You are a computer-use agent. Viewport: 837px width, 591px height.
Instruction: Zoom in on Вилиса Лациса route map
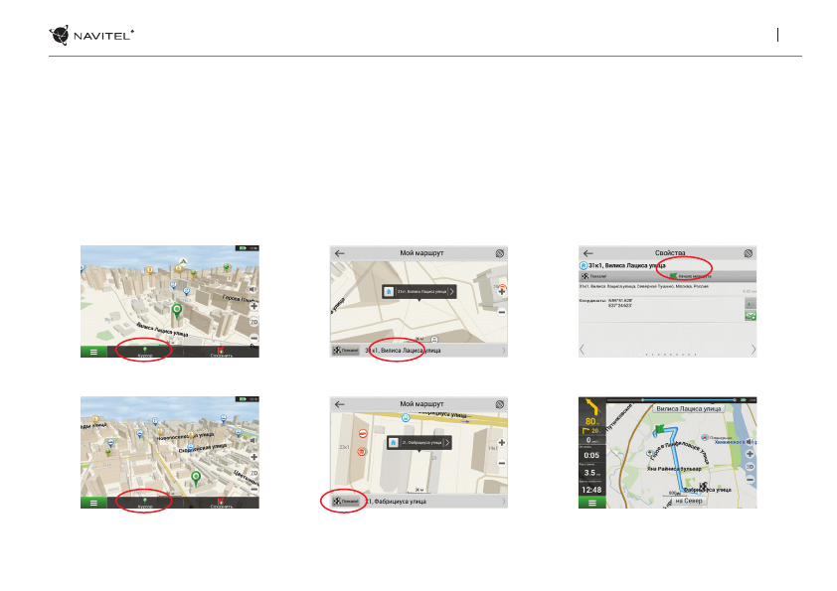coord(502,292)
